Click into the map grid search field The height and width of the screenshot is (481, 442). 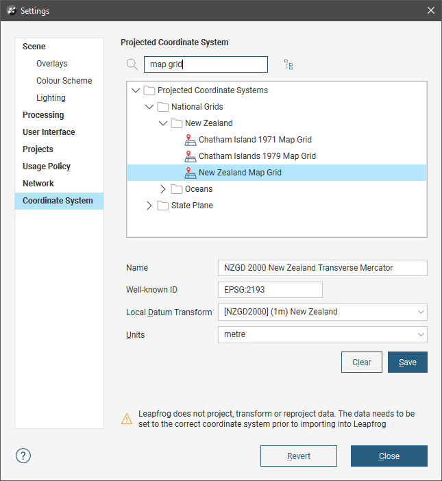coord(206,64)
